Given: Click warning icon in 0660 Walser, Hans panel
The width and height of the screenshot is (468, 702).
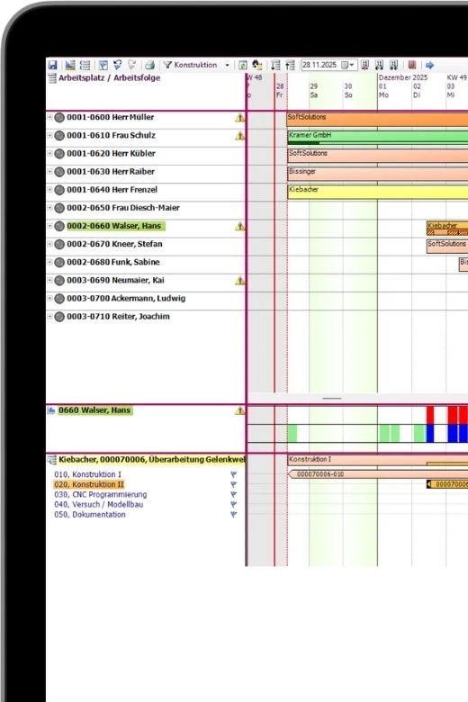Looking at the screenshot, I should coord(239,410).
